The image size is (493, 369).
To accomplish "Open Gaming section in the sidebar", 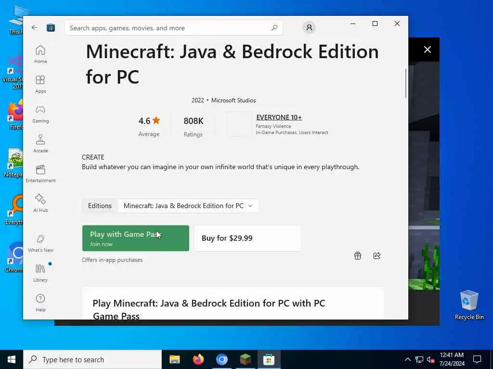I will click(40, 114).
